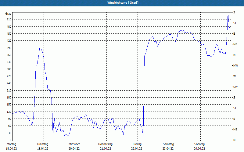Click the "Sonntag" day label
Screen dimensions: 244x152
(x=199, y=144)
